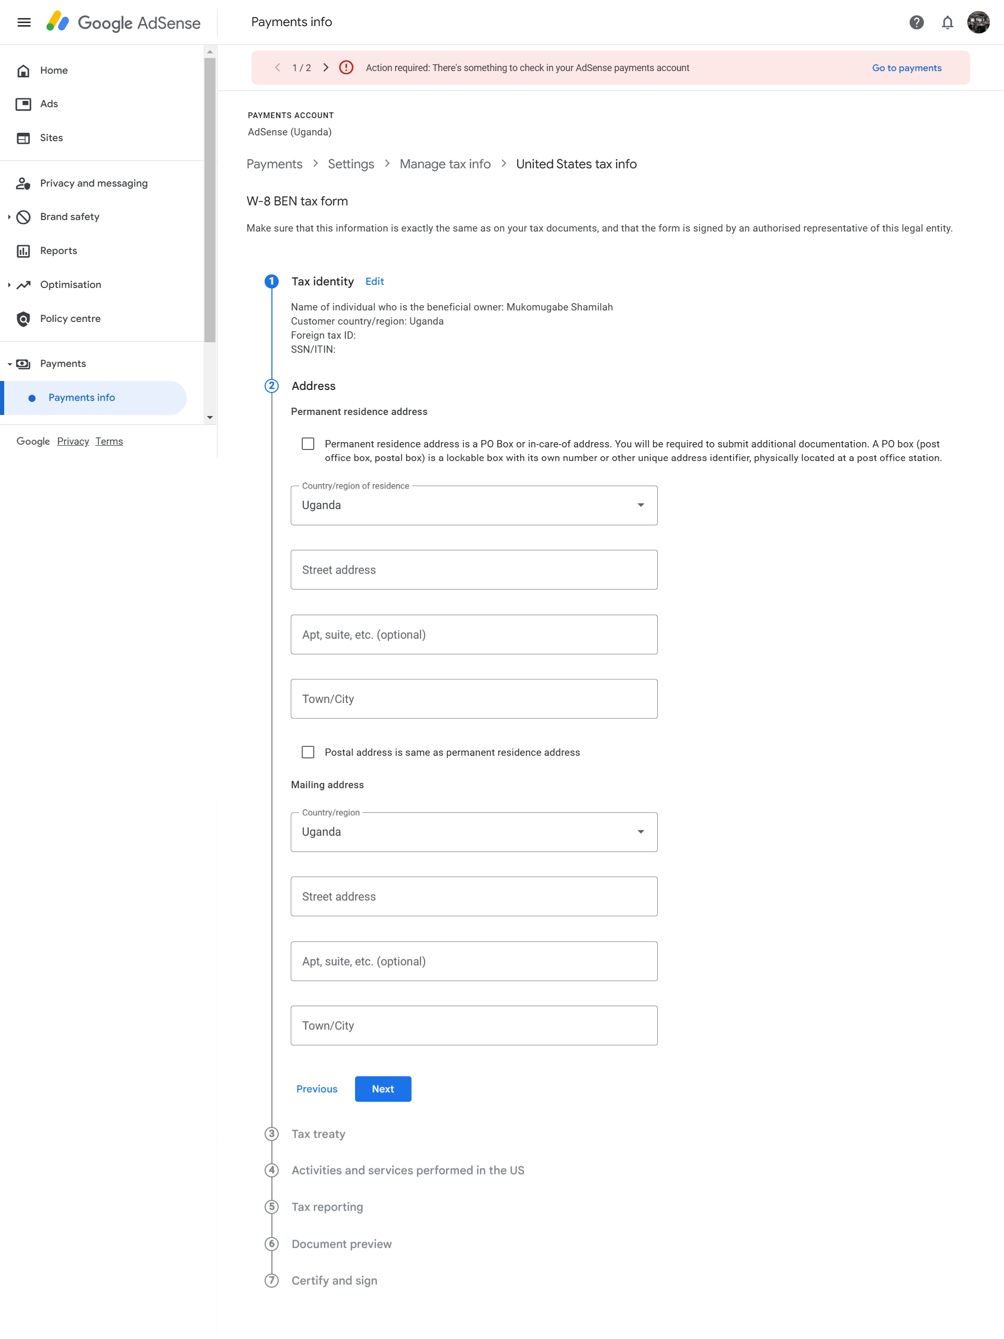Click the Previous button
This screenshot has width=1004, height=1339.
click(317, 1089)
